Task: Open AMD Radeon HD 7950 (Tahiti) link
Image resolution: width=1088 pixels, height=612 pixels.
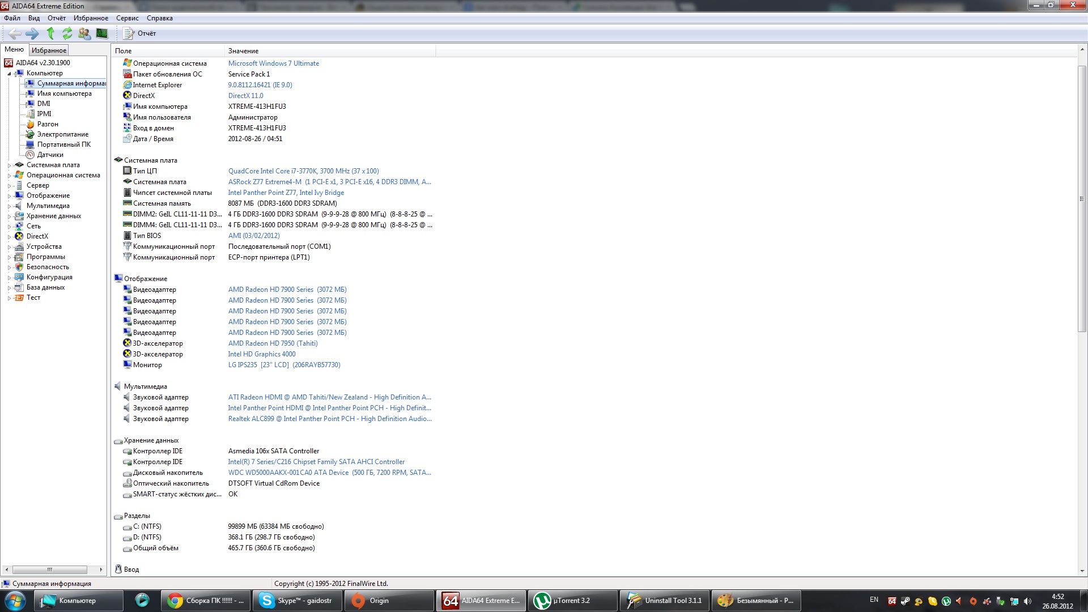Action: pos(273,343)
